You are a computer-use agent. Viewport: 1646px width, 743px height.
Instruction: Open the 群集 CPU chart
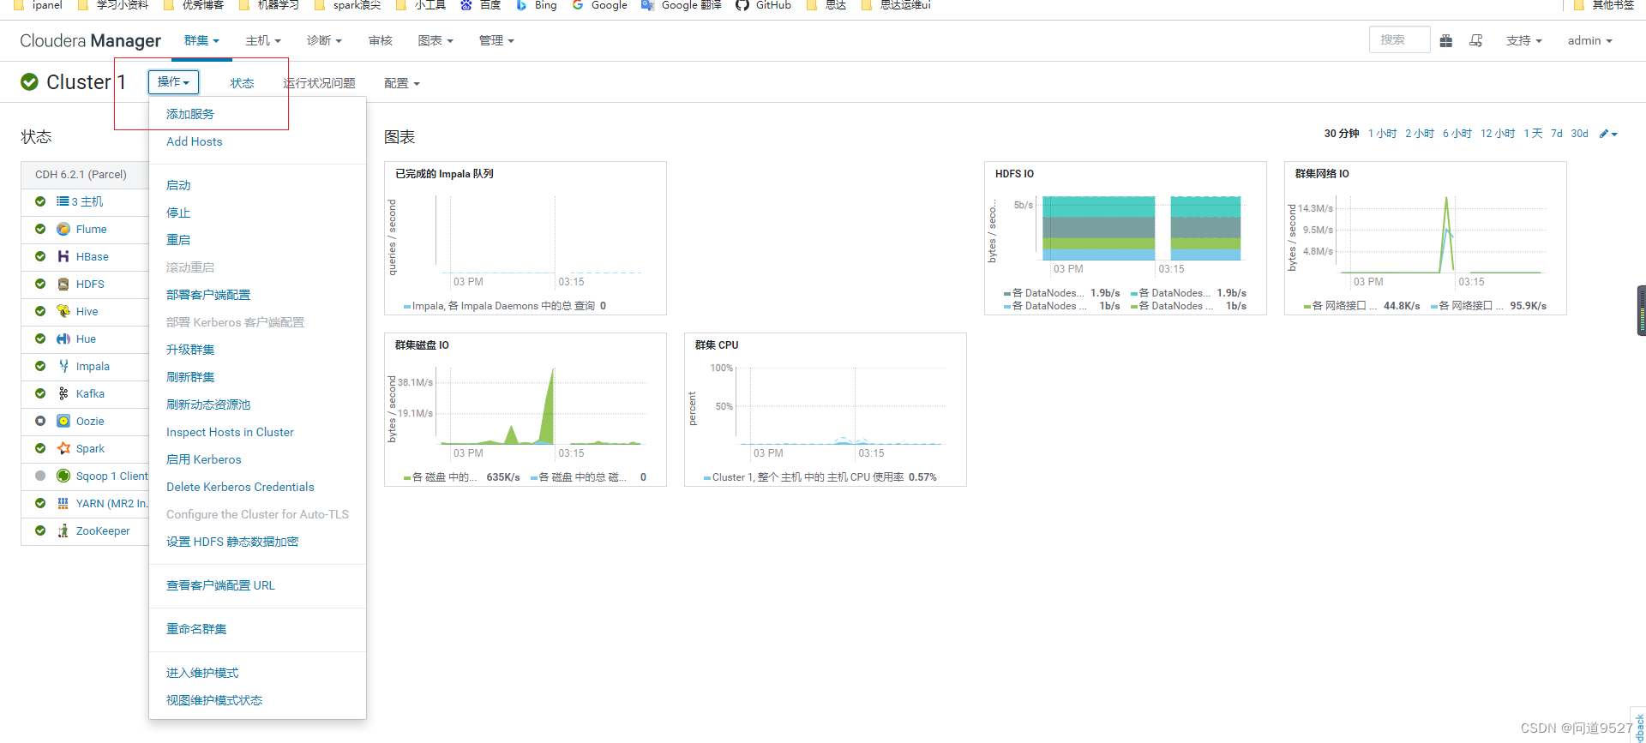(826, 410)
